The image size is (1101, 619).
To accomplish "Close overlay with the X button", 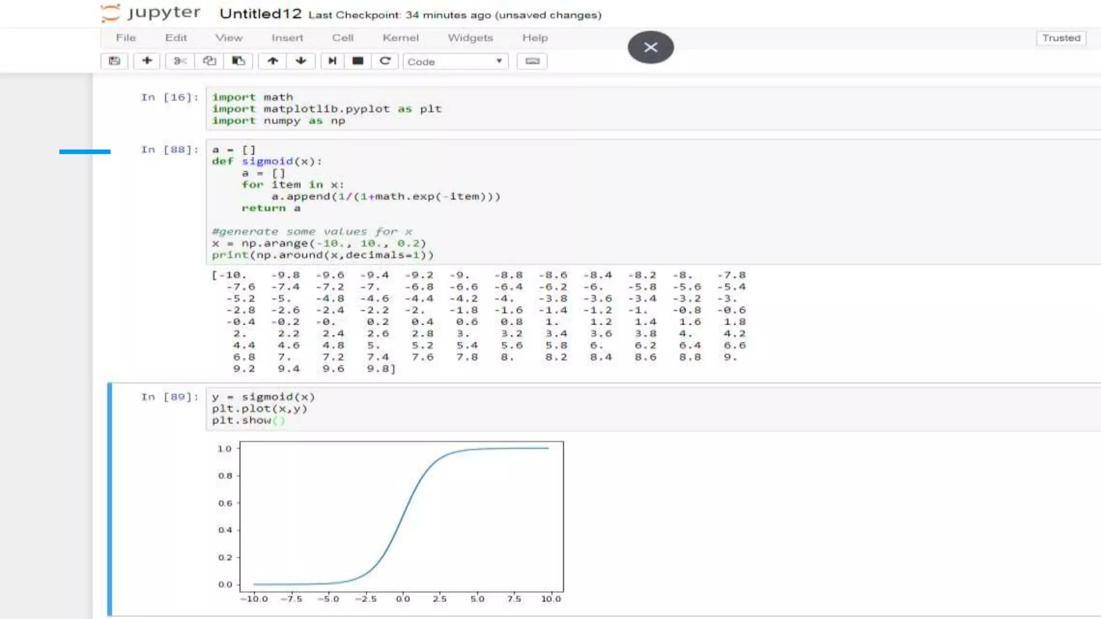I will click(x=650, y=47).
